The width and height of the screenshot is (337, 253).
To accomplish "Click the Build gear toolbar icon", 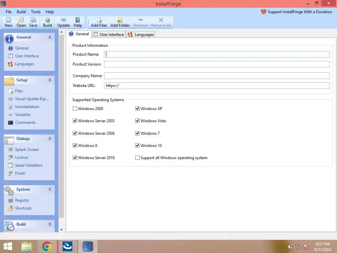I will point(47,22).
